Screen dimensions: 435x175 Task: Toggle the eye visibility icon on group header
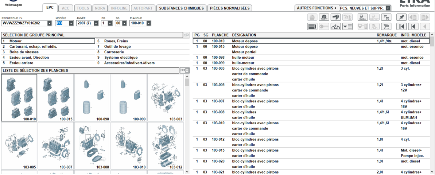click(186, 35)
